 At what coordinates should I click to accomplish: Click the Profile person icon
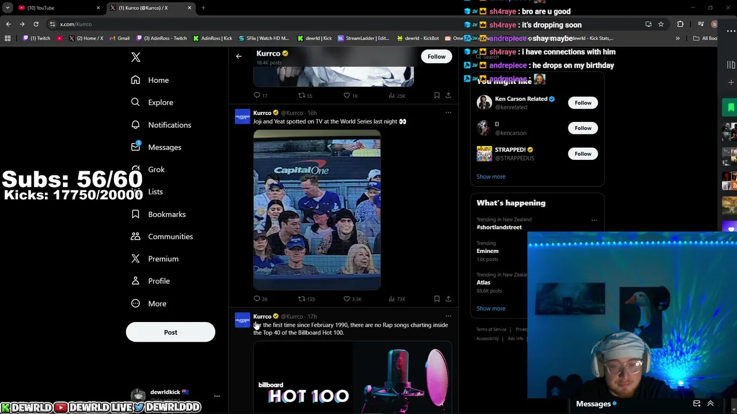coord(135,281)
